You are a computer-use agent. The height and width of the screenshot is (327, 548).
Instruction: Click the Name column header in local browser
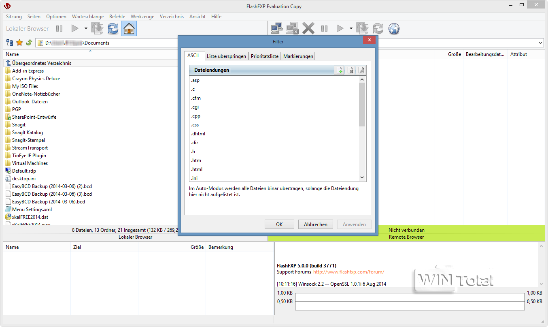[x=12, y=54]
